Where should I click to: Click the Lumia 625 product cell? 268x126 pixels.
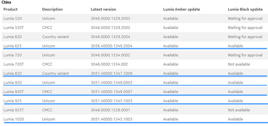13,46
